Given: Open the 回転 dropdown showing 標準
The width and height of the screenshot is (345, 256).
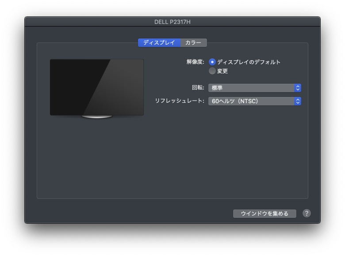Looking at the screenshot, I should [x=255, y=88].
